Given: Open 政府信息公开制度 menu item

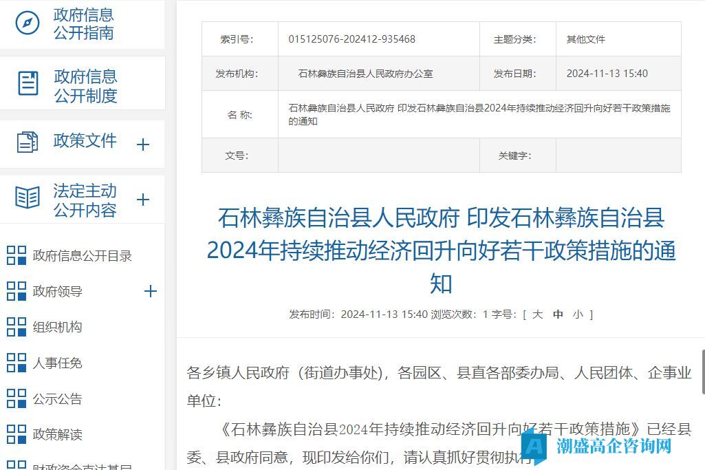Looking at the screenshot, I should (85, 86).
